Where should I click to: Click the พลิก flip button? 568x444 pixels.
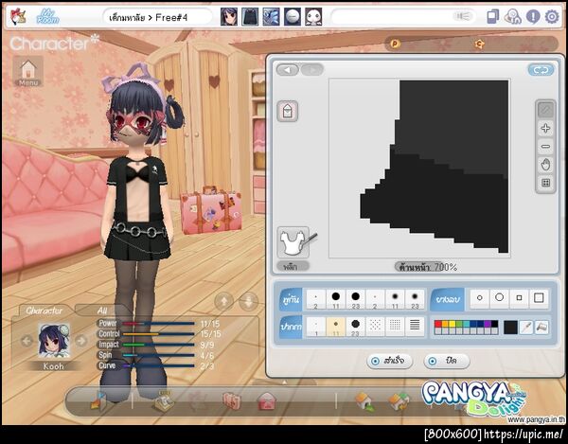293,267
